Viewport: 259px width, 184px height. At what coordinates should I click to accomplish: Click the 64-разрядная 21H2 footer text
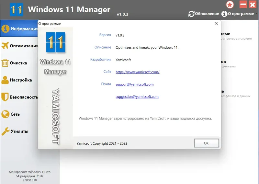point(29,176)
